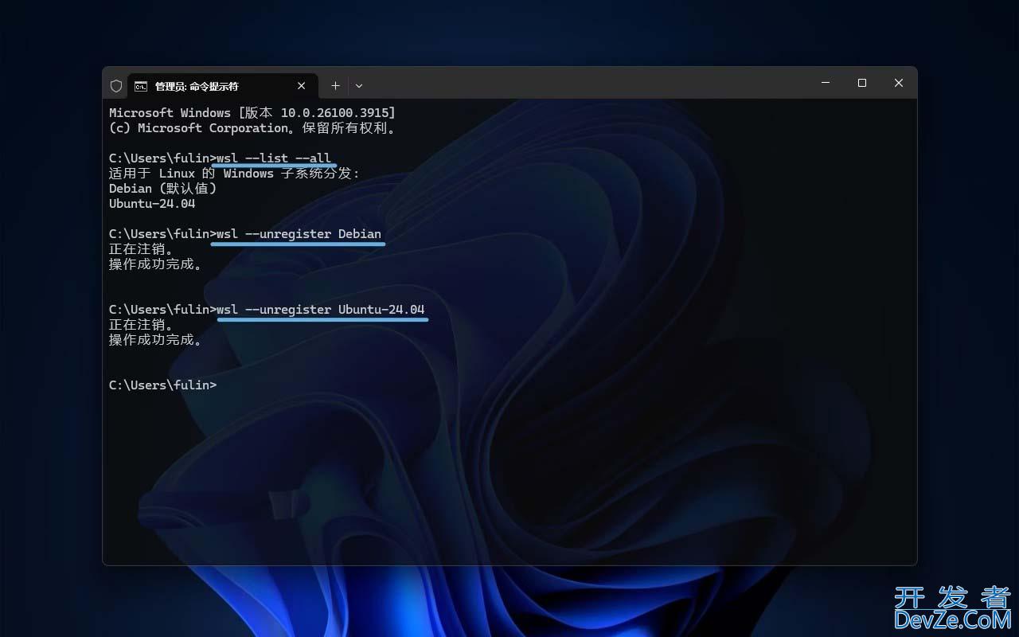Viewport: 1019px width, 637px height.
Task: Click the administrator shield icon
Action: click(x=116, y=86)
